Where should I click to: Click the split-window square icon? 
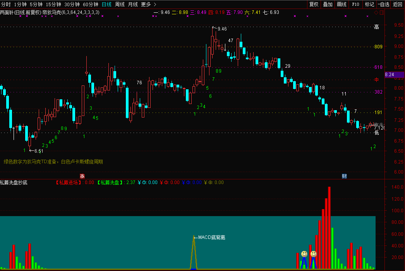coord(382,12)
